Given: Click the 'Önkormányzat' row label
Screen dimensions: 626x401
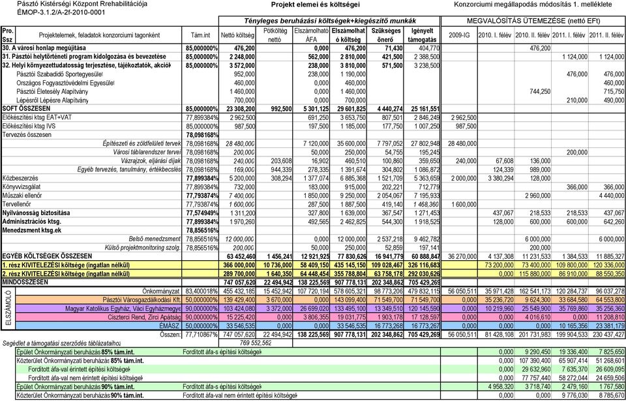Looking at the screenshot, I should click(x=162, y=291).
